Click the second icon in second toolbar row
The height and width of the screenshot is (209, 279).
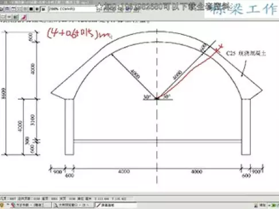point(9,17)
